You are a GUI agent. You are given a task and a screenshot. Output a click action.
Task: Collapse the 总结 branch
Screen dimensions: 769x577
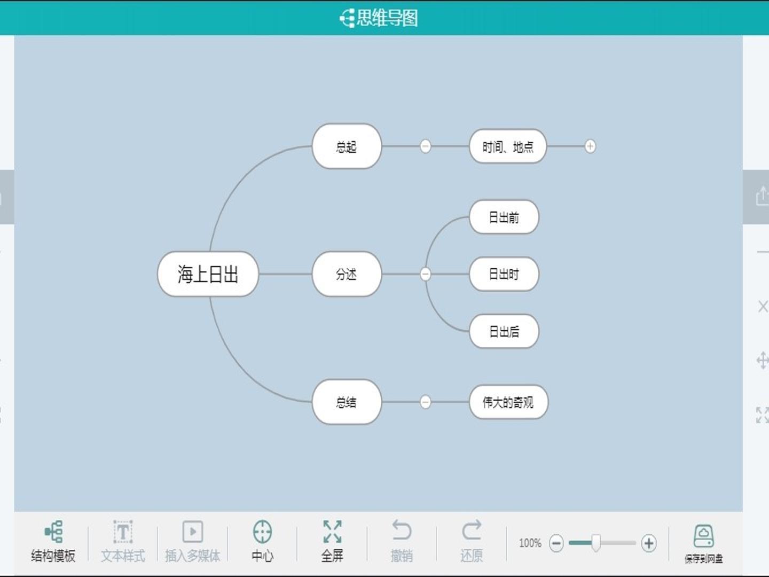click(425, 402)
